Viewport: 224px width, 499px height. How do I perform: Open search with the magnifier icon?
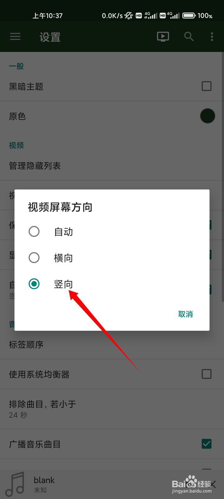coord(189,37)
